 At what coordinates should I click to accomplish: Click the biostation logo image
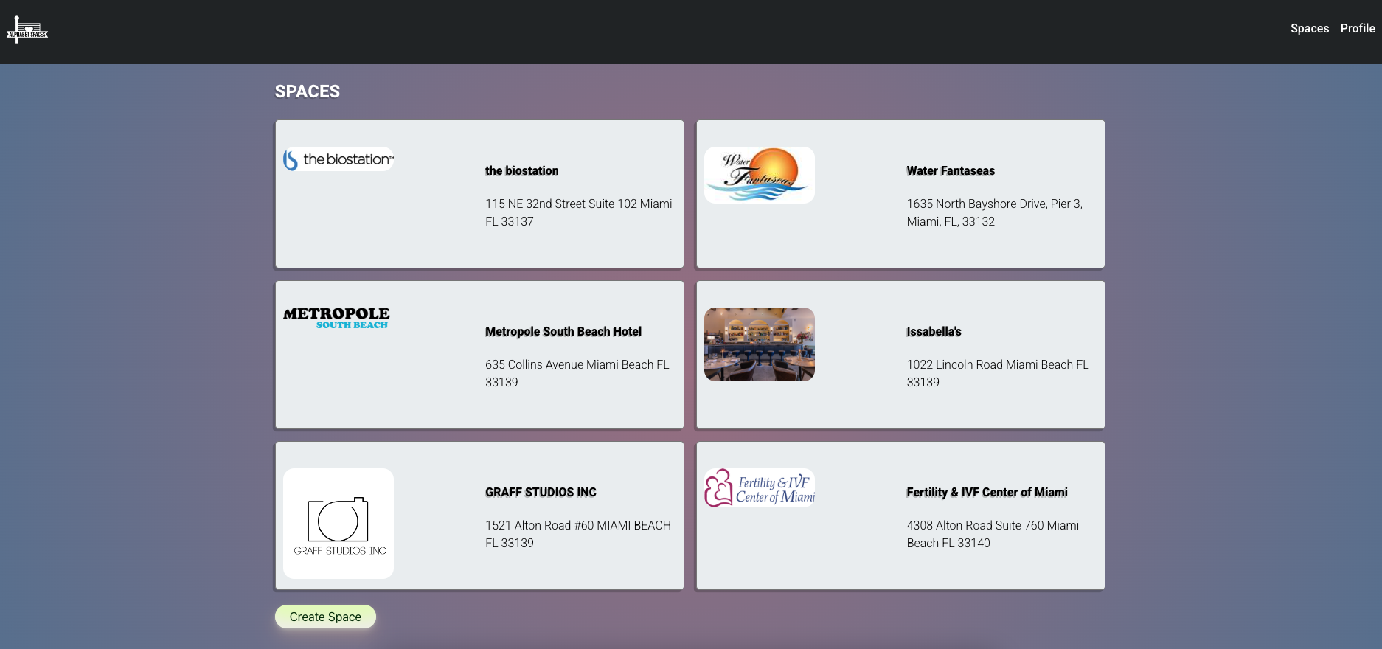[x=338, y=159]
